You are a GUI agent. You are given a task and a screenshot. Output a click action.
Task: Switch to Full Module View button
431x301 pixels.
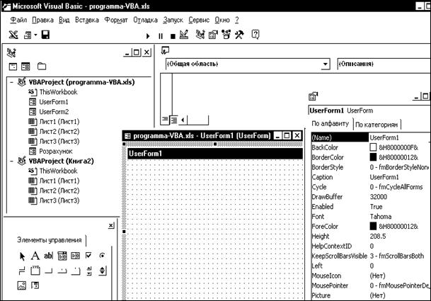click(x=174, y=120)
